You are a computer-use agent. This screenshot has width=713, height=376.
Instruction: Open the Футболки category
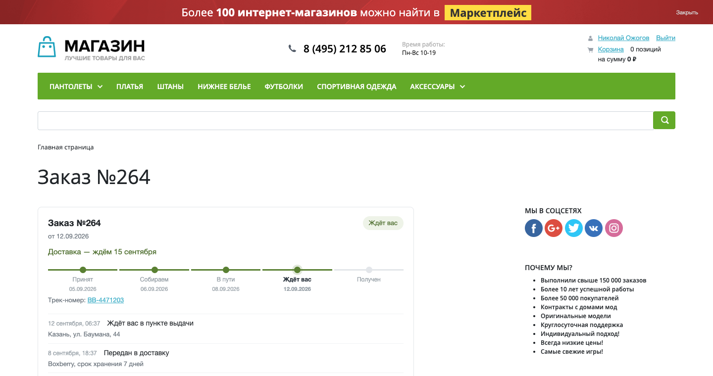(284, 87)
